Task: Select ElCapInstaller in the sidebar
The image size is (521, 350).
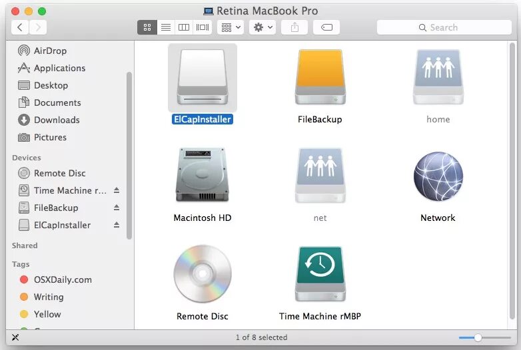Action: coord(54,225)
